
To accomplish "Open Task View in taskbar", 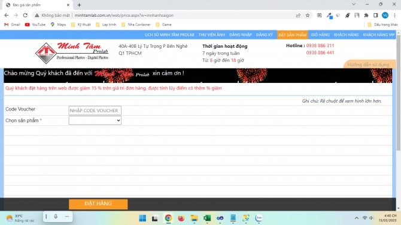I will (155, 218).
